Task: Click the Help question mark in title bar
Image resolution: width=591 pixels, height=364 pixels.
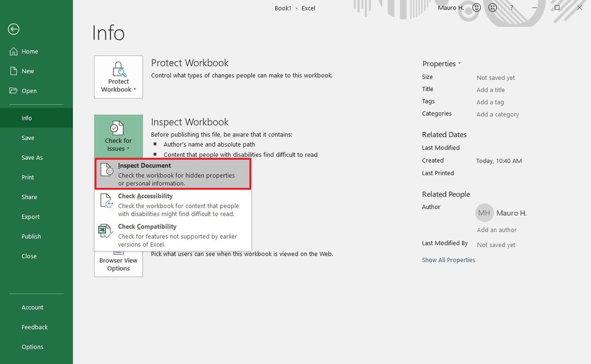Action: [511, 7]
